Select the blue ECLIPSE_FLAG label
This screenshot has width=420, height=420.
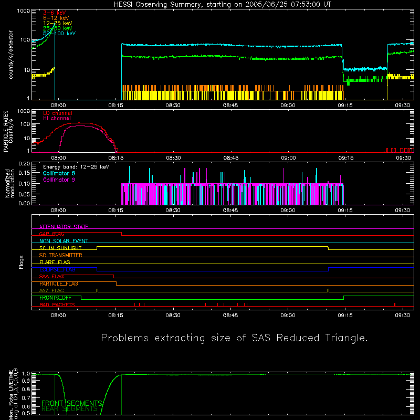pos(57,269)
